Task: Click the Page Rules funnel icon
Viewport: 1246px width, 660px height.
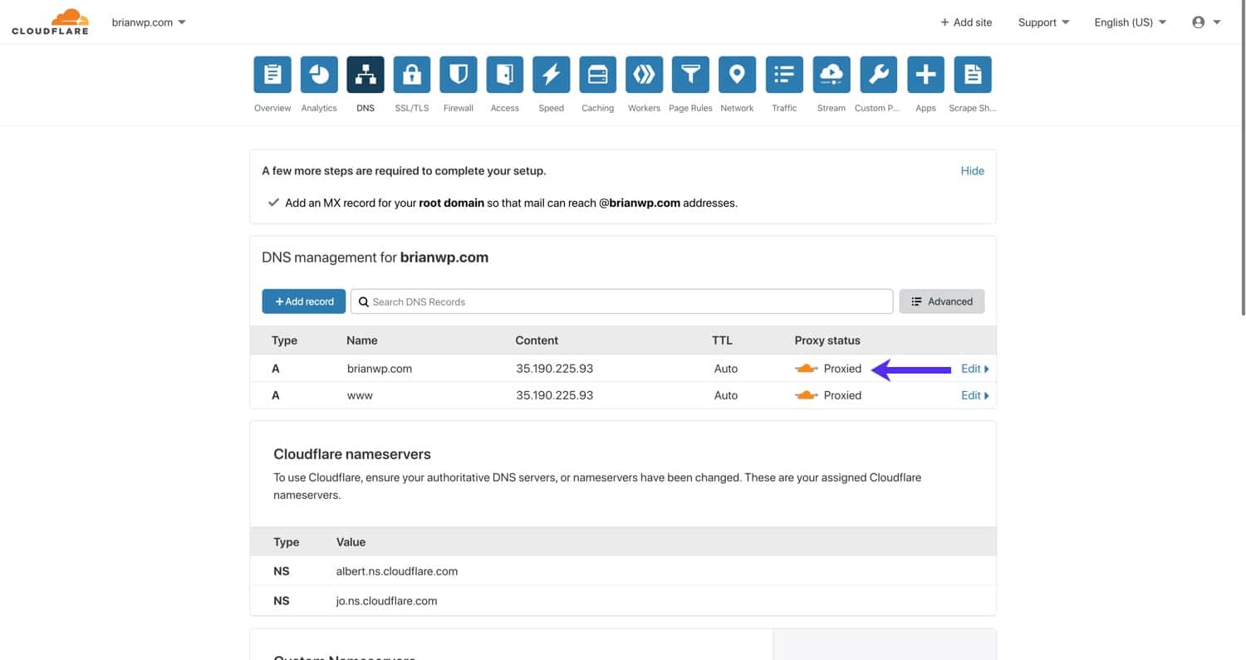Action: (x=690, y=74)
